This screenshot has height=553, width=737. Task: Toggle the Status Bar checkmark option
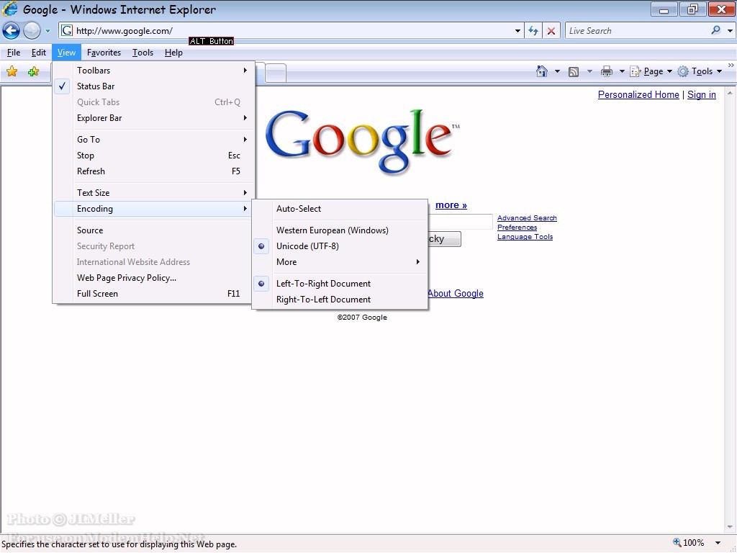pos(153,86)
